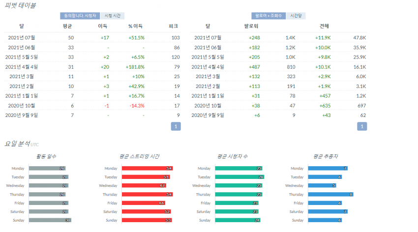Click the 2021년 3월 row in follower table
Screen dimensions: 418x232
click(208, 77)
